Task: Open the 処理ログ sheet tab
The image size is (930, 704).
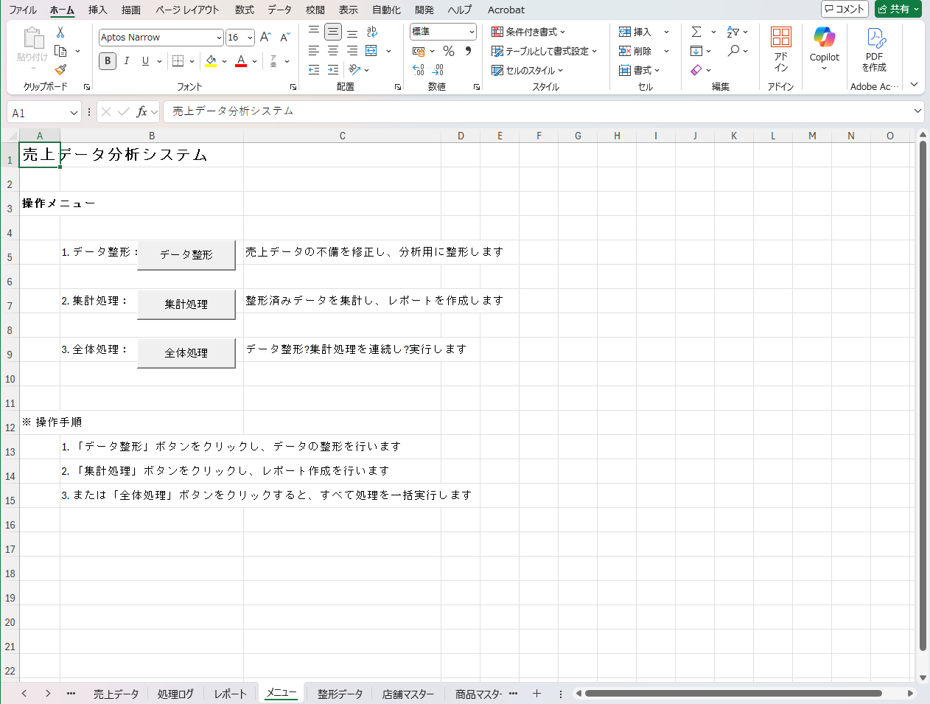Action: [175, 693]
